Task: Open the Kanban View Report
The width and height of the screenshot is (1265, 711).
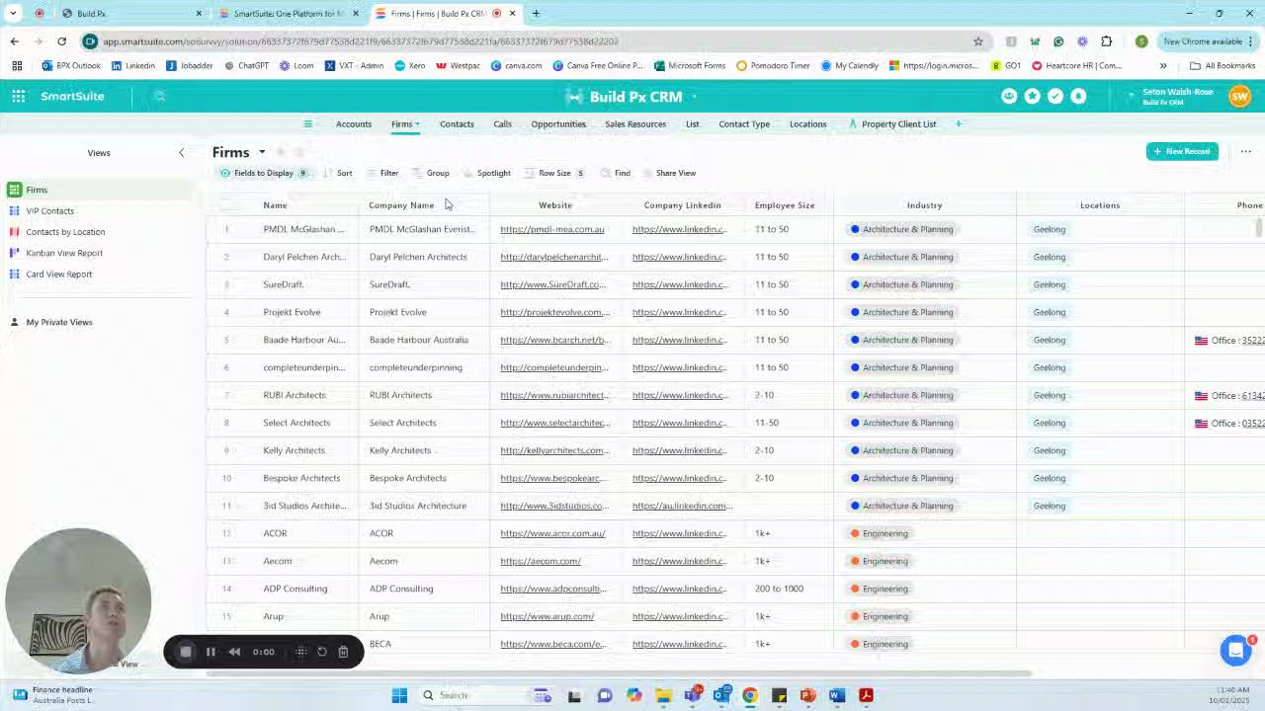Action: 64,253
